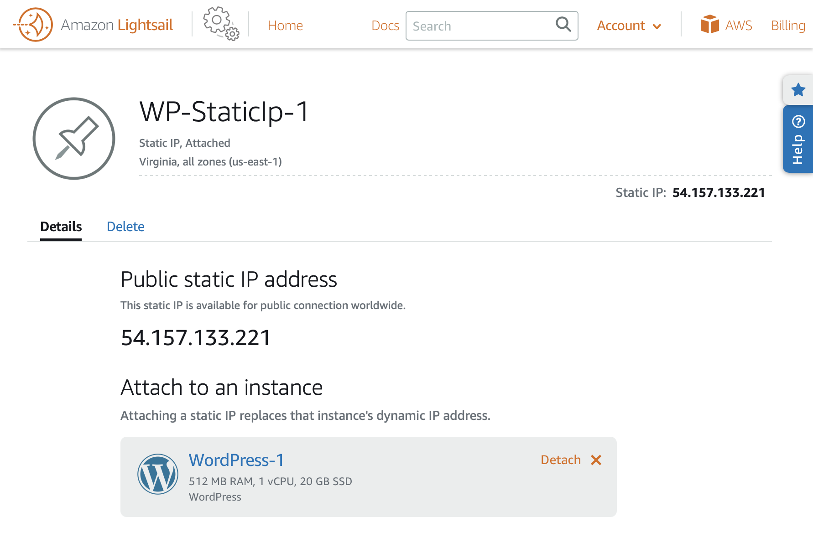The image size is (813, 548).
Task: Expand the Account menu chevron
Action: (657, 26)
